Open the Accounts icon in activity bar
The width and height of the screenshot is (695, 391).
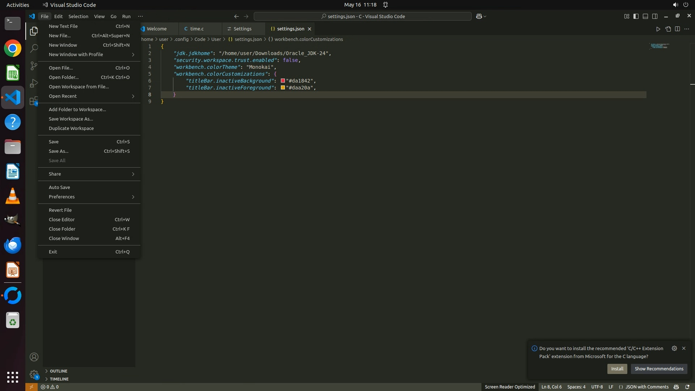click(x=34, y=357)
